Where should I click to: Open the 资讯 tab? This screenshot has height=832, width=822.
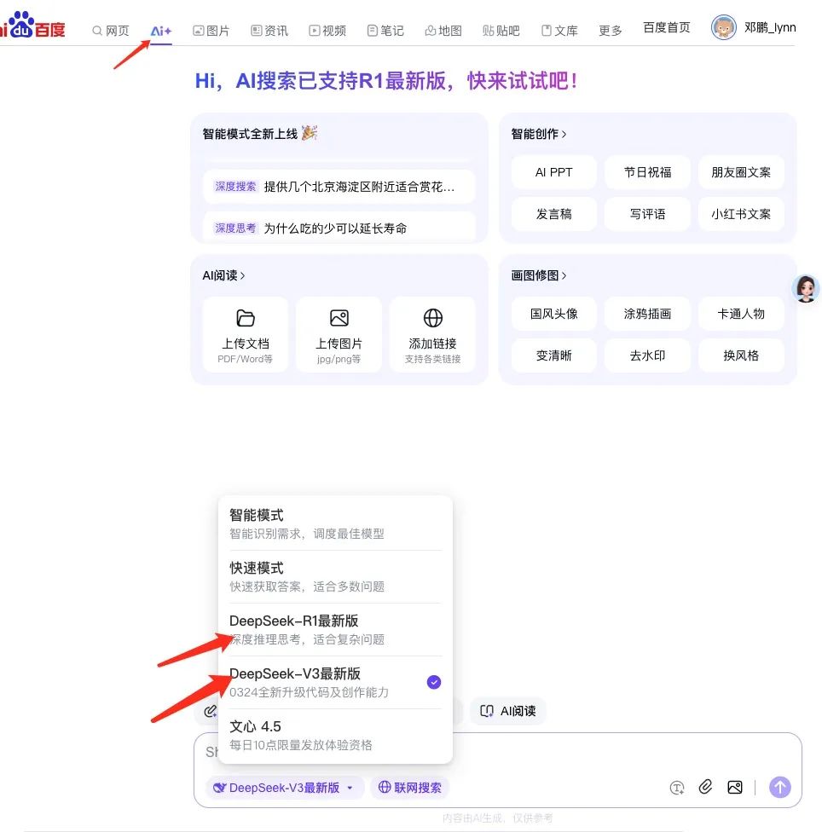click(x=269, y=31)
